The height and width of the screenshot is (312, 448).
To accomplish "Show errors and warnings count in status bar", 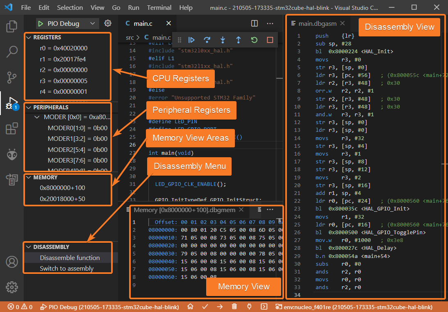I will pos(20,307).
